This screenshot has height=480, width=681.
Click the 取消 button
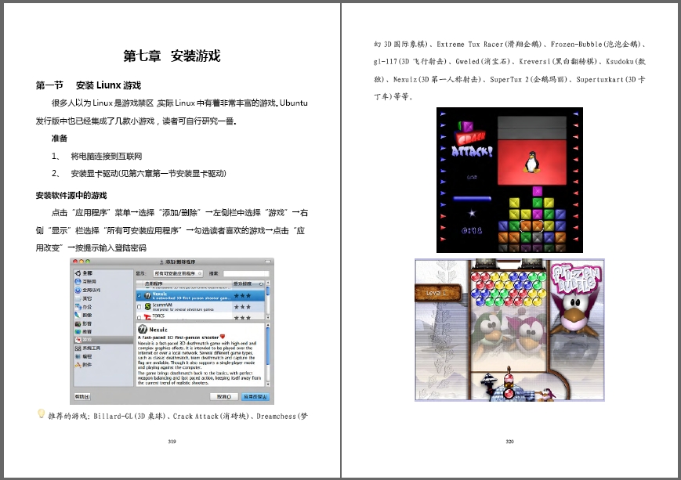(x=223, y=397)
